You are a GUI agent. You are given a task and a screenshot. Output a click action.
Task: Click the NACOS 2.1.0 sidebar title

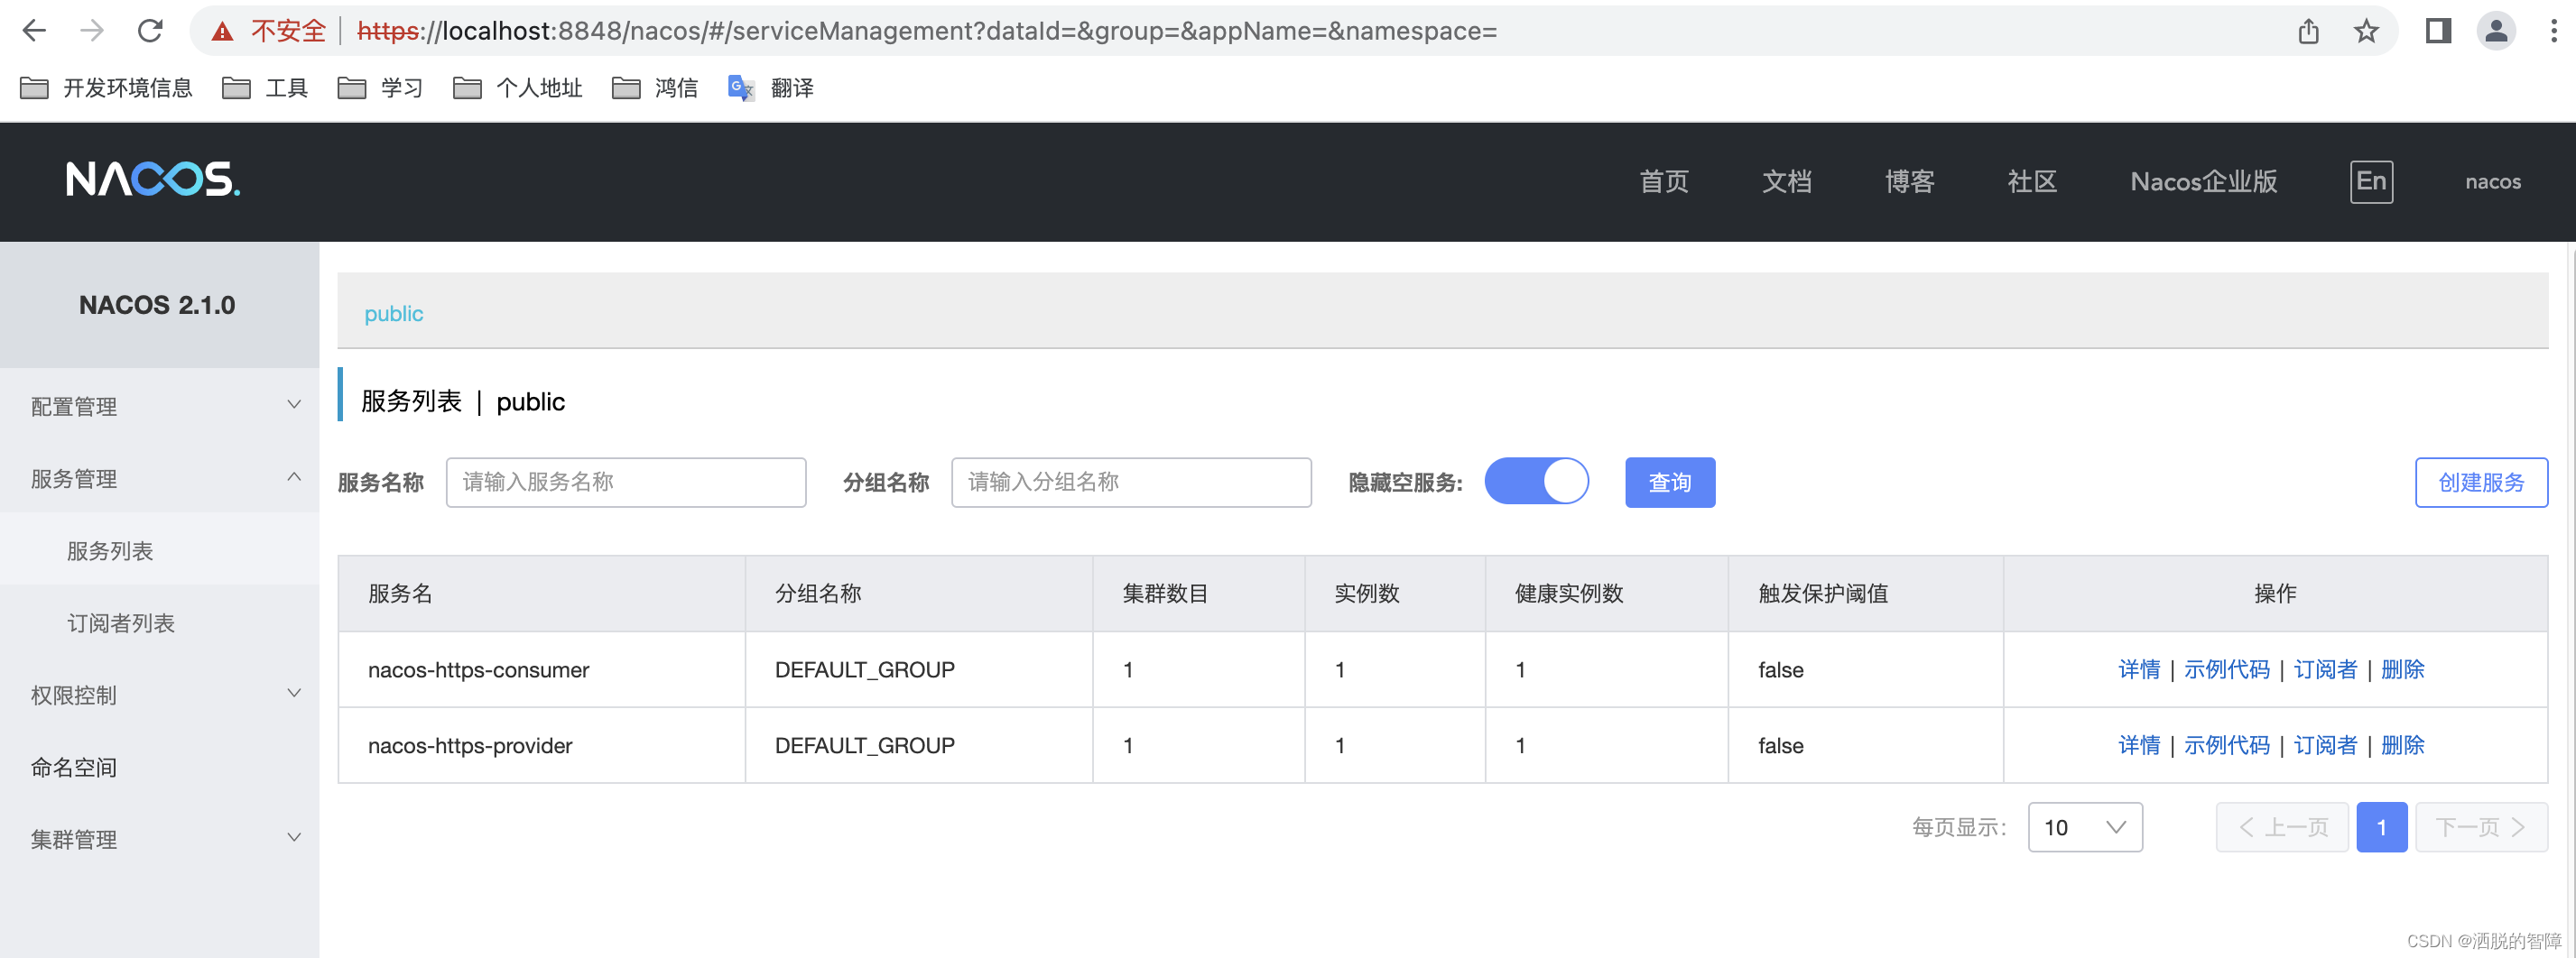(x=157, y=305)
